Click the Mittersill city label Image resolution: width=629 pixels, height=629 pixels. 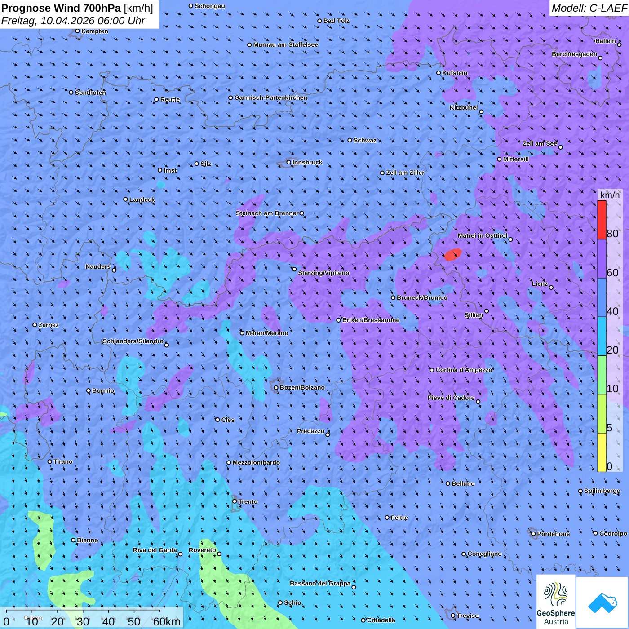tap(516, 159)
